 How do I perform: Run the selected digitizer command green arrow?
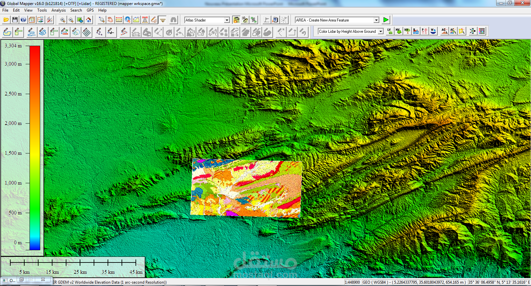tap(386, 20)
